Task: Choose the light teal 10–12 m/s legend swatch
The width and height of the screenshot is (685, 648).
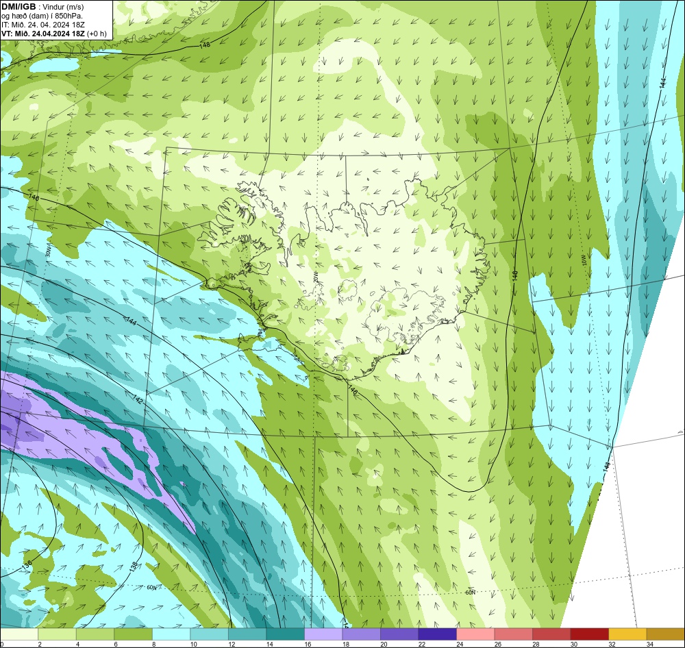Action: pos(209,634)
